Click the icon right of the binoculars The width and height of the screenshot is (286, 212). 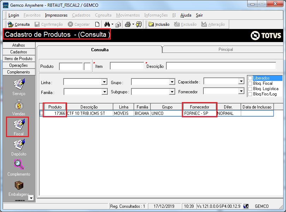(x=118, y=24)
